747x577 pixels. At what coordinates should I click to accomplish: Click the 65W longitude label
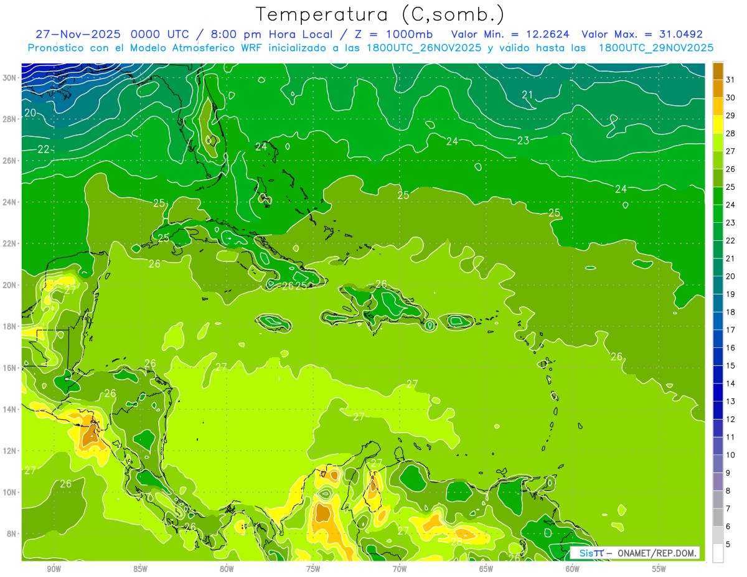[486, 570]
